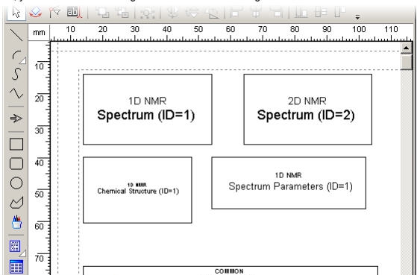The height and width of the screenshot is (275, 417).
Task: Click the rotate object tool
Action: point(35,13)
